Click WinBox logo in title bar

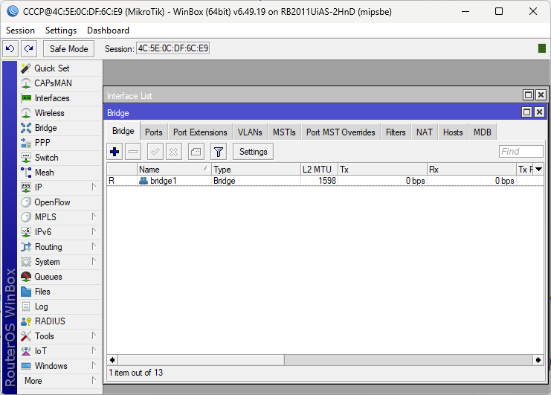13,11
